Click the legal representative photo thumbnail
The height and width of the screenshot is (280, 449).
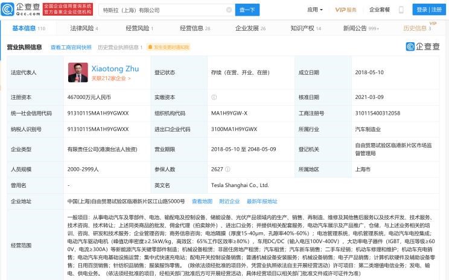tap(78, 72)
